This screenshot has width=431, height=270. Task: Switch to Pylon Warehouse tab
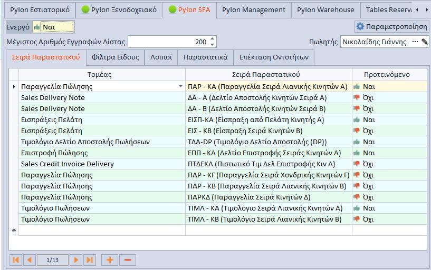pyautogui.click(x=325, y=10)
